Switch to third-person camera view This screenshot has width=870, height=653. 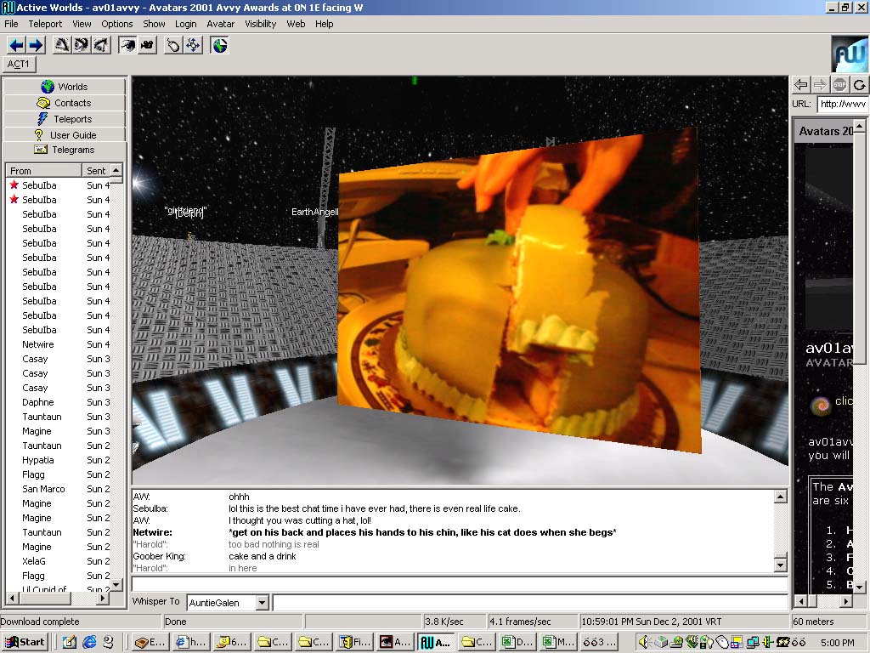147,45
